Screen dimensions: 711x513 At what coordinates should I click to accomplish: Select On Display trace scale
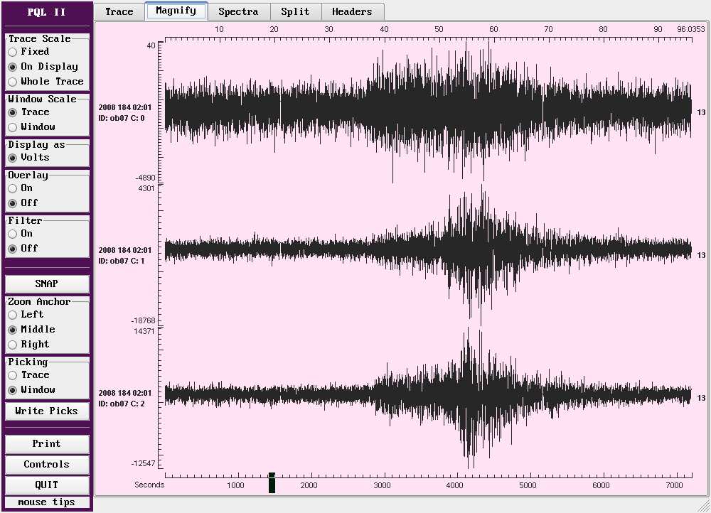pyautogui.click(x=13, y=67)
